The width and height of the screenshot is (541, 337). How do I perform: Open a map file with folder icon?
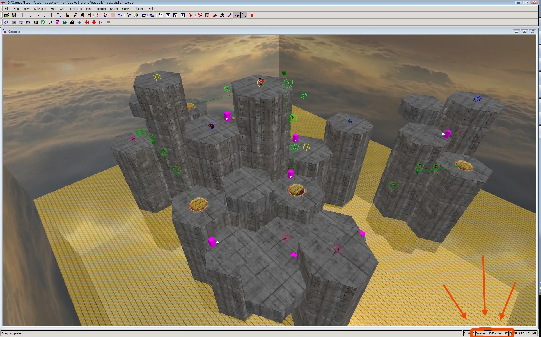click(x=6, y=15)
